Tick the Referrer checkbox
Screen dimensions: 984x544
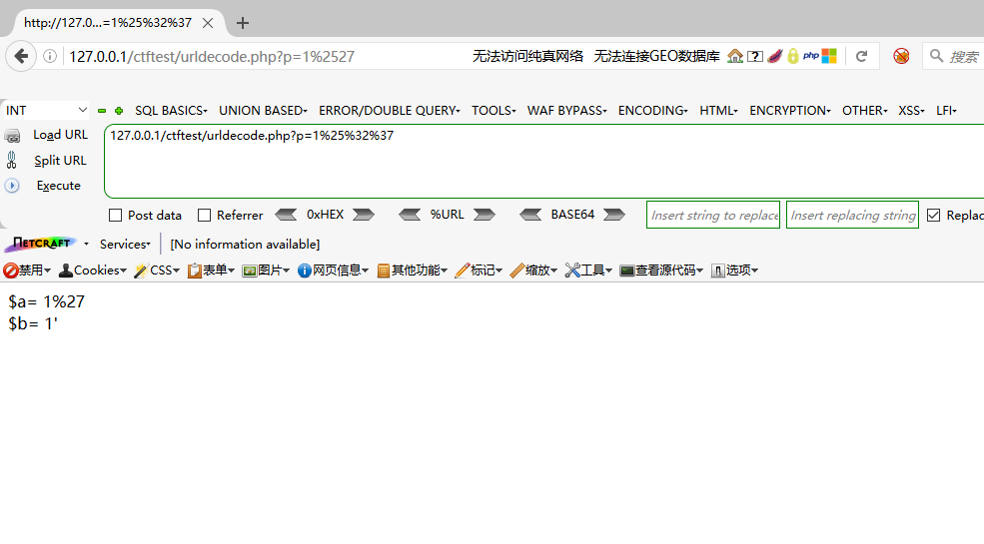(205, 216)
